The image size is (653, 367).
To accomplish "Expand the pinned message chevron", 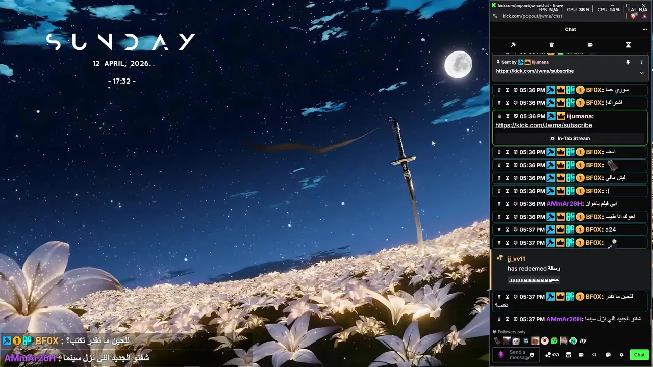I will click(x=642, y=73).
